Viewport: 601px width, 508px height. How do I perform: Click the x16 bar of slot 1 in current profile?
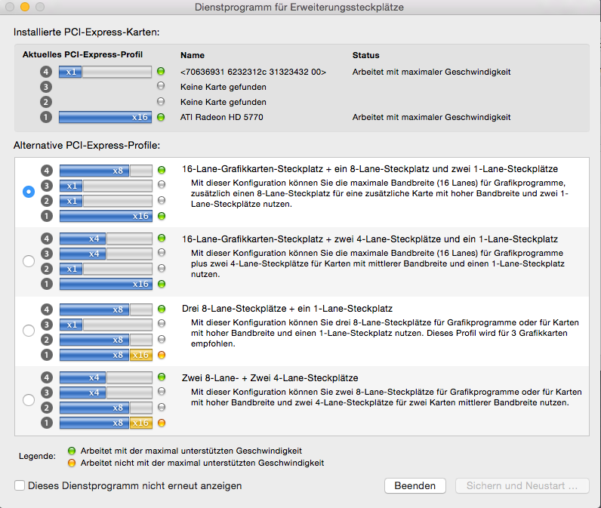point(105,117)
